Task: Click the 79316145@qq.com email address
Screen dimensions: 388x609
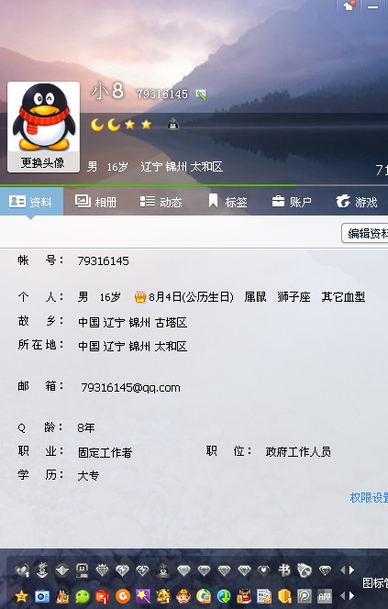Action: 130,388
